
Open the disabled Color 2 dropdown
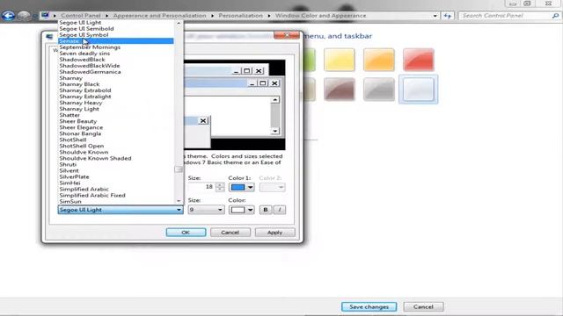pos(273,187)
